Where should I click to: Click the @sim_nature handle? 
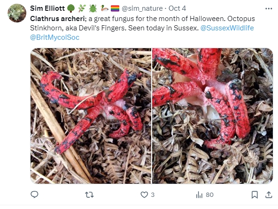[142, 8]
